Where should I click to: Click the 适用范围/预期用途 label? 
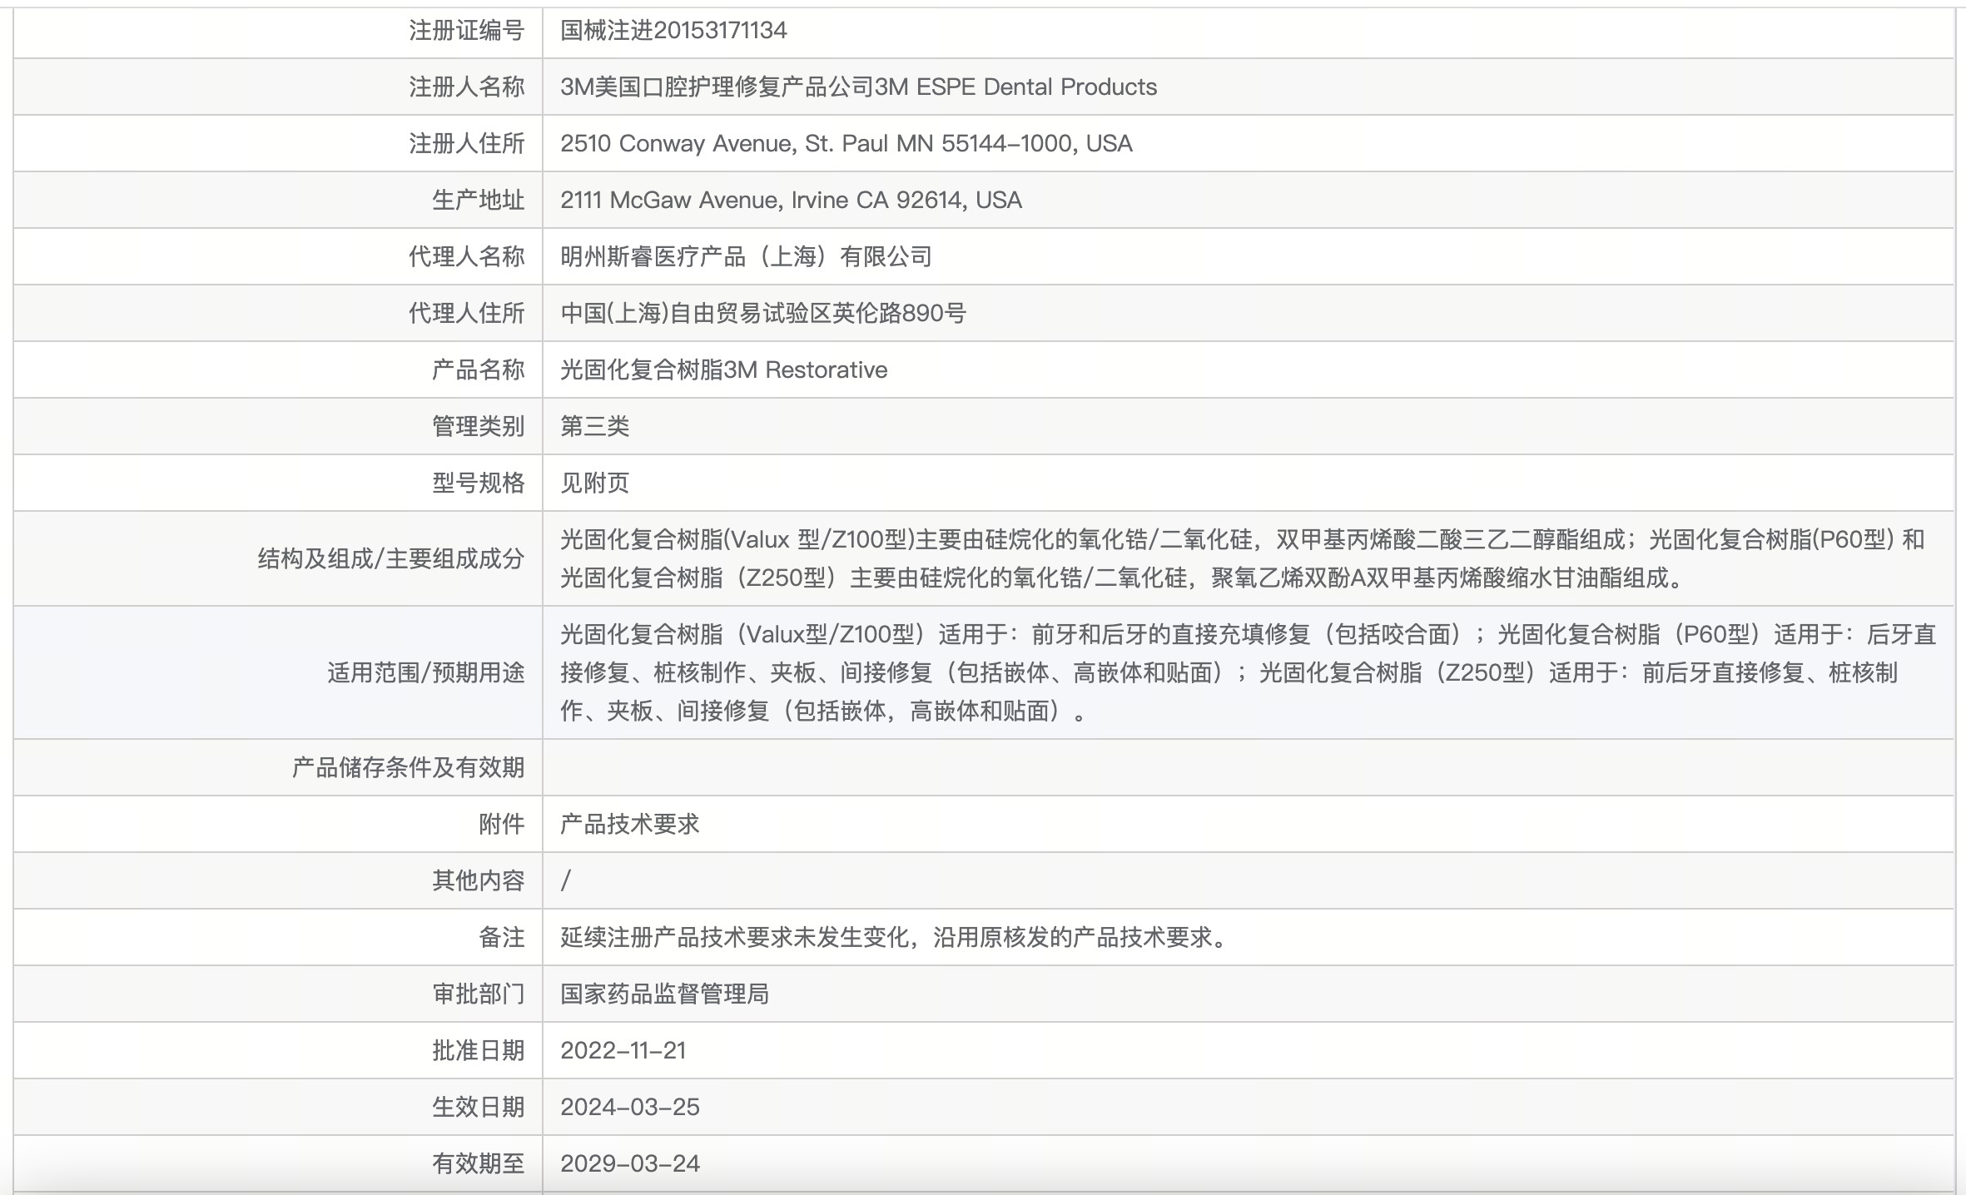(426, 672)
